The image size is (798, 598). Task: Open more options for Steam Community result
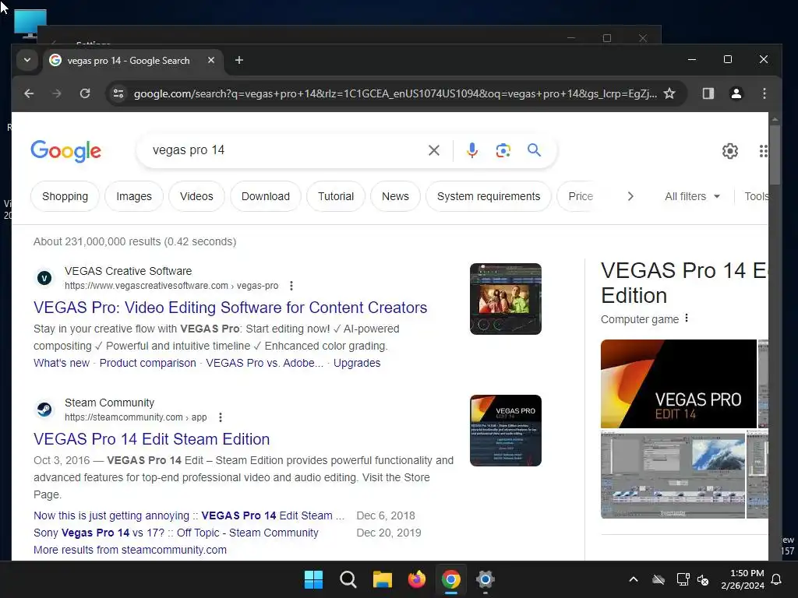point(221,417)
